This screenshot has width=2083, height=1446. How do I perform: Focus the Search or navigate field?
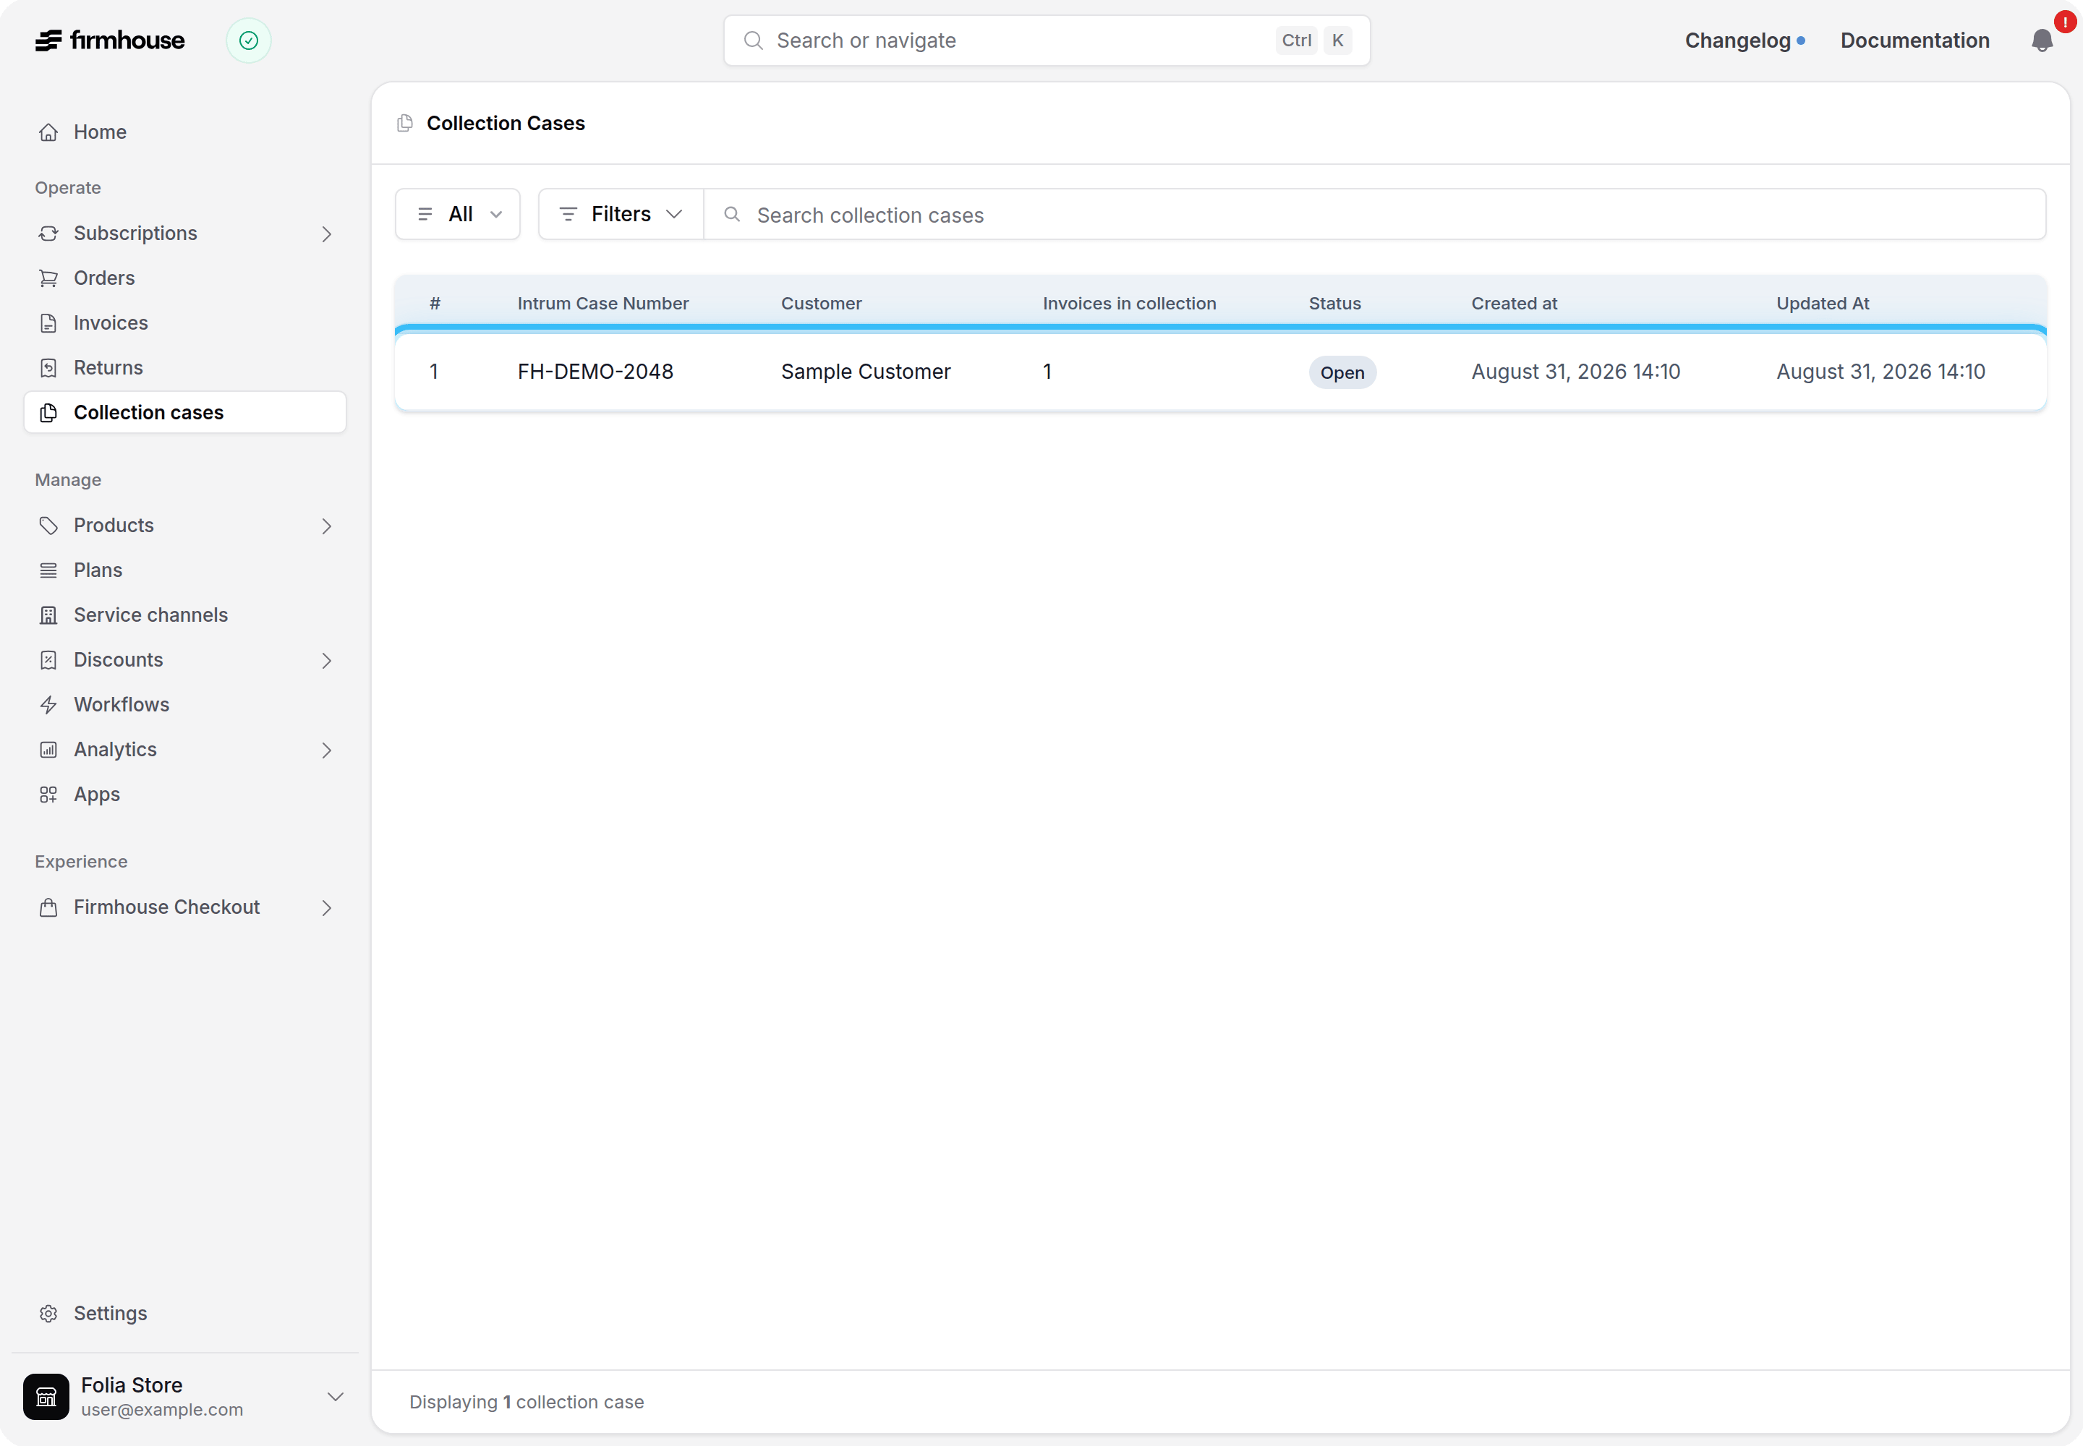click(1046, 40)
